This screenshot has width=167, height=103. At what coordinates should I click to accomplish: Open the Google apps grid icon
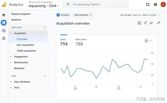[148, 5]
